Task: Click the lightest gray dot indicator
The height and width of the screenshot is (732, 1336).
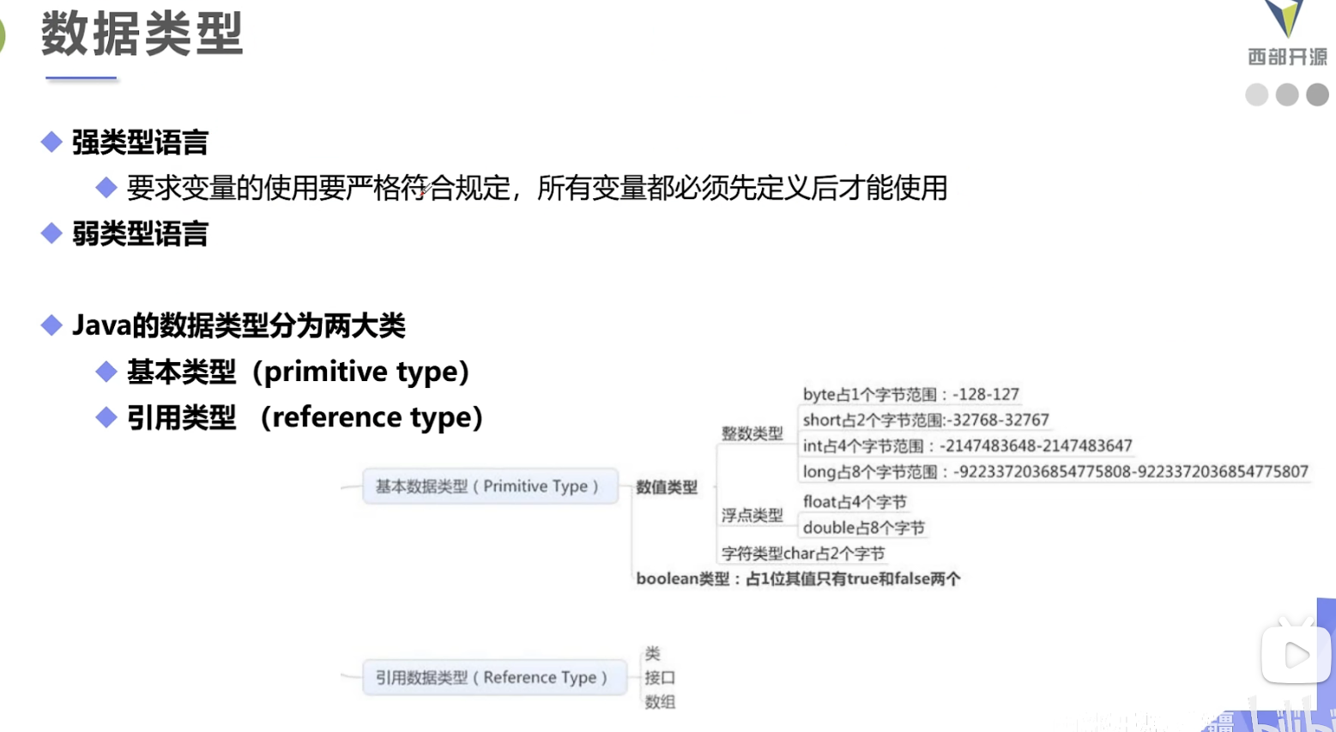Action: [1257, 94]
